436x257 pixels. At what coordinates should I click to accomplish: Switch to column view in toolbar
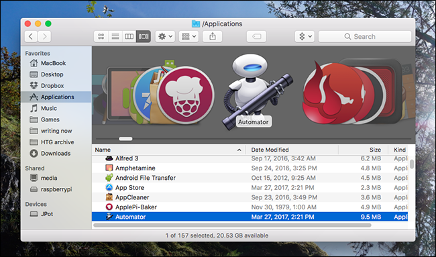coord(129,36)
